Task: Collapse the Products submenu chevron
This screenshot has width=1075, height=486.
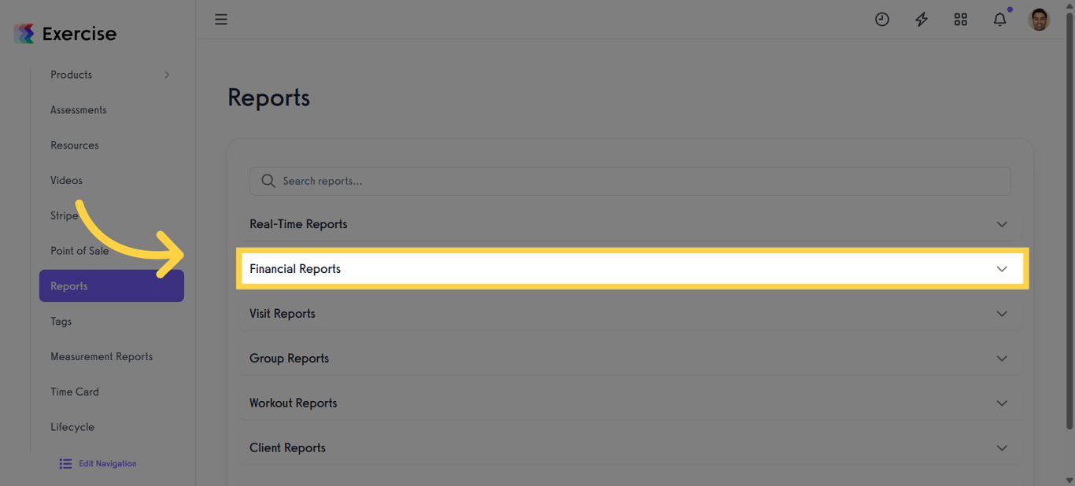Action: pyautogui.click(x=166, y=75)
